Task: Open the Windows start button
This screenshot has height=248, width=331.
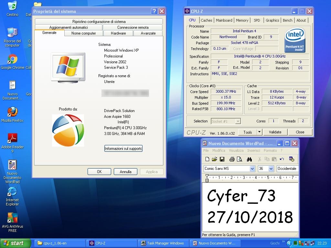Action: click(15, 243)
